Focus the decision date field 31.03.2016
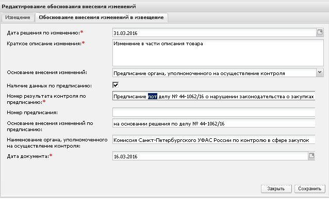 pos(214,33)
